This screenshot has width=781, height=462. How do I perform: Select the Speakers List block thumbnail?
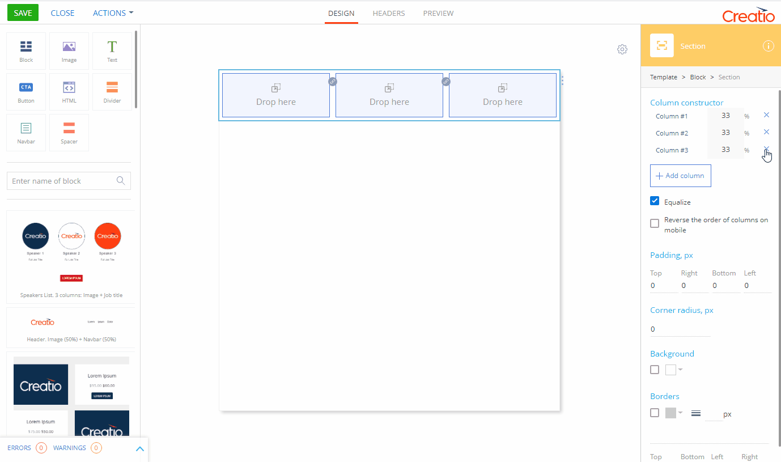pyautogui.click(x=71, y=257)
